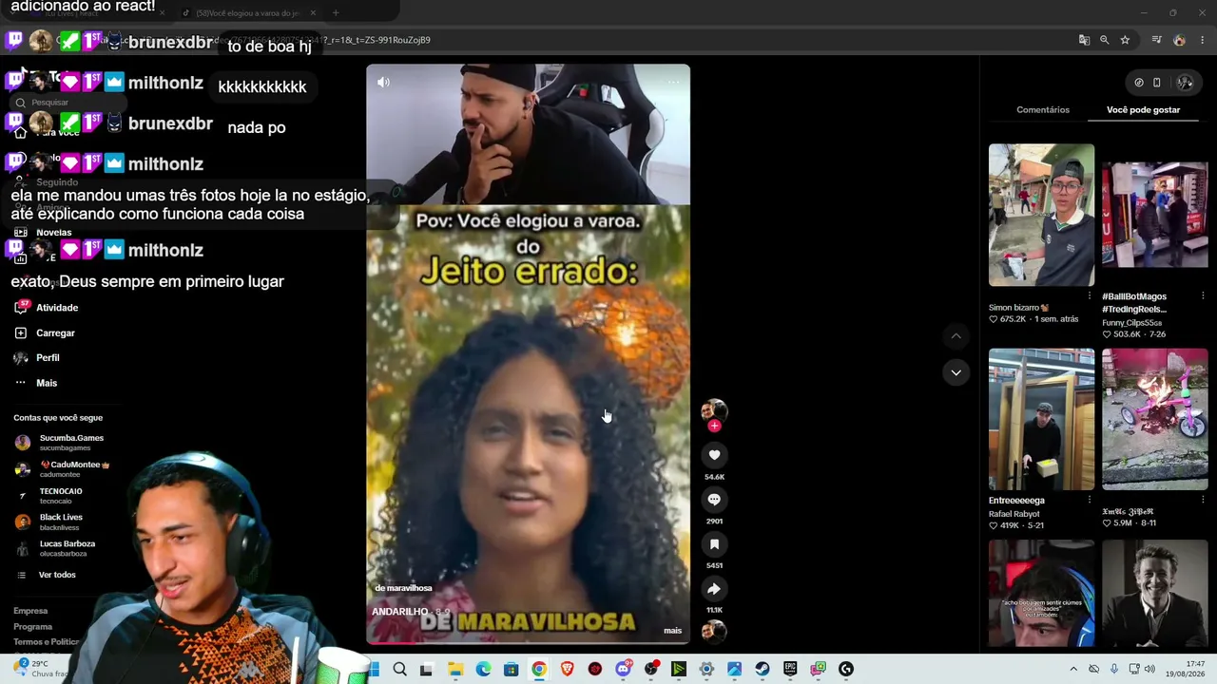Open Discord from the taskbar
1217x684 pixels.
point(623,669)
